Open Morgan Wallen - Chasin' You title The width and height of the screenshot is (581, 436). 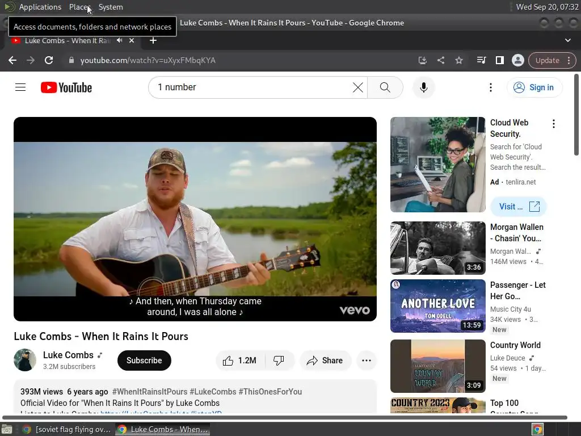point(517,232)
